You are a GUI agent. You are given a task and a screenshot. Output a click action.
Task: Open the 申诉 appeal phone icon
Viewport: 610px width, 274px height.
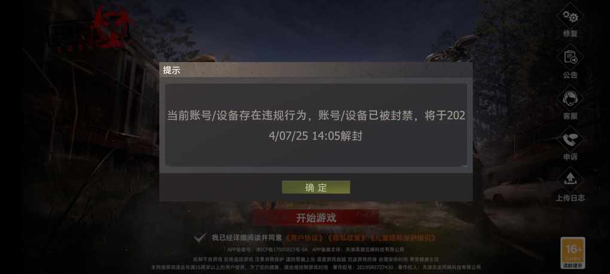pyautogui.click(x=570, y=139)
